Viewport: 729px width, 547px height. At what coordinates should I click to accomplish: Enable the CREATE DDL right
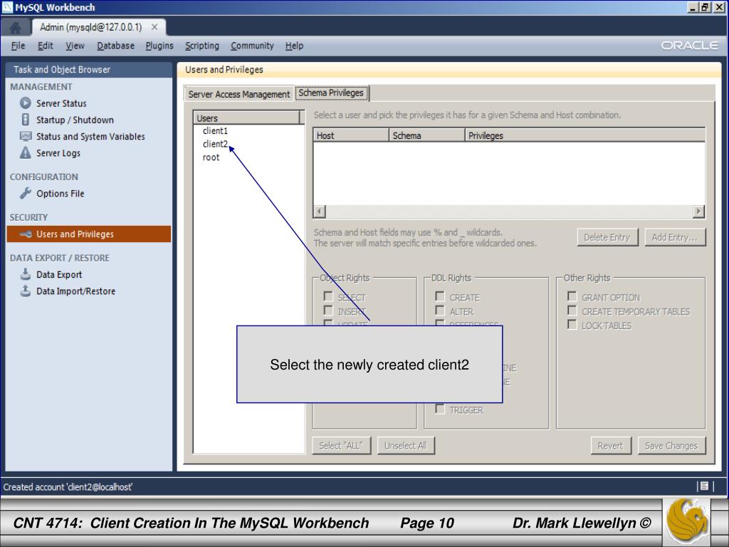(440, 296)
